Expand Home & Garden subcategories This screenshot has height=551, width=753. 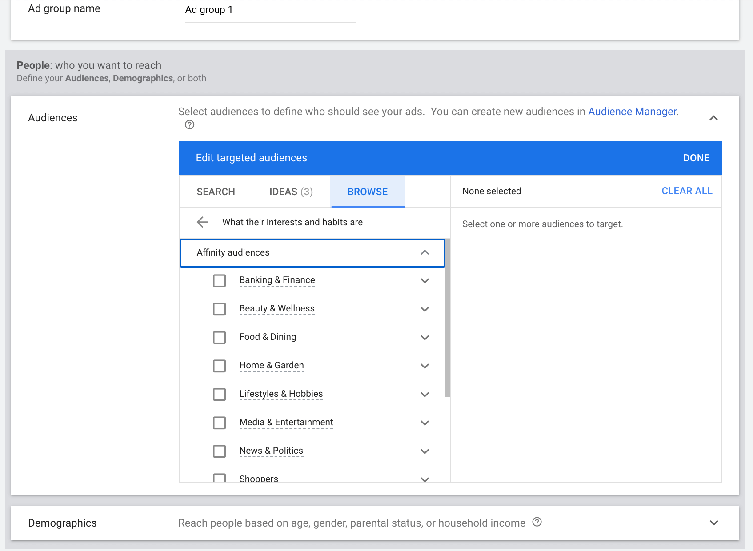click(x=425, y=366)
